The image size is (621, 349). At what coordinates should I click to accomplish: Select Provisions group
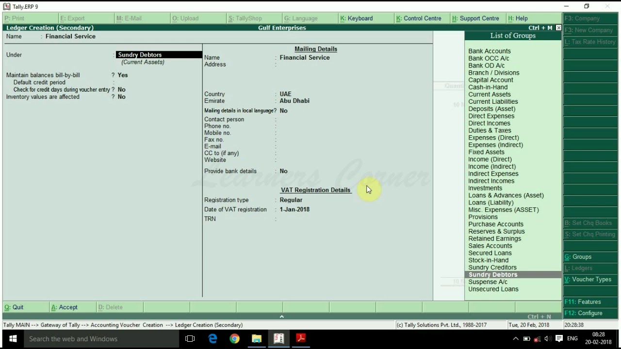[x=483, y=217]
